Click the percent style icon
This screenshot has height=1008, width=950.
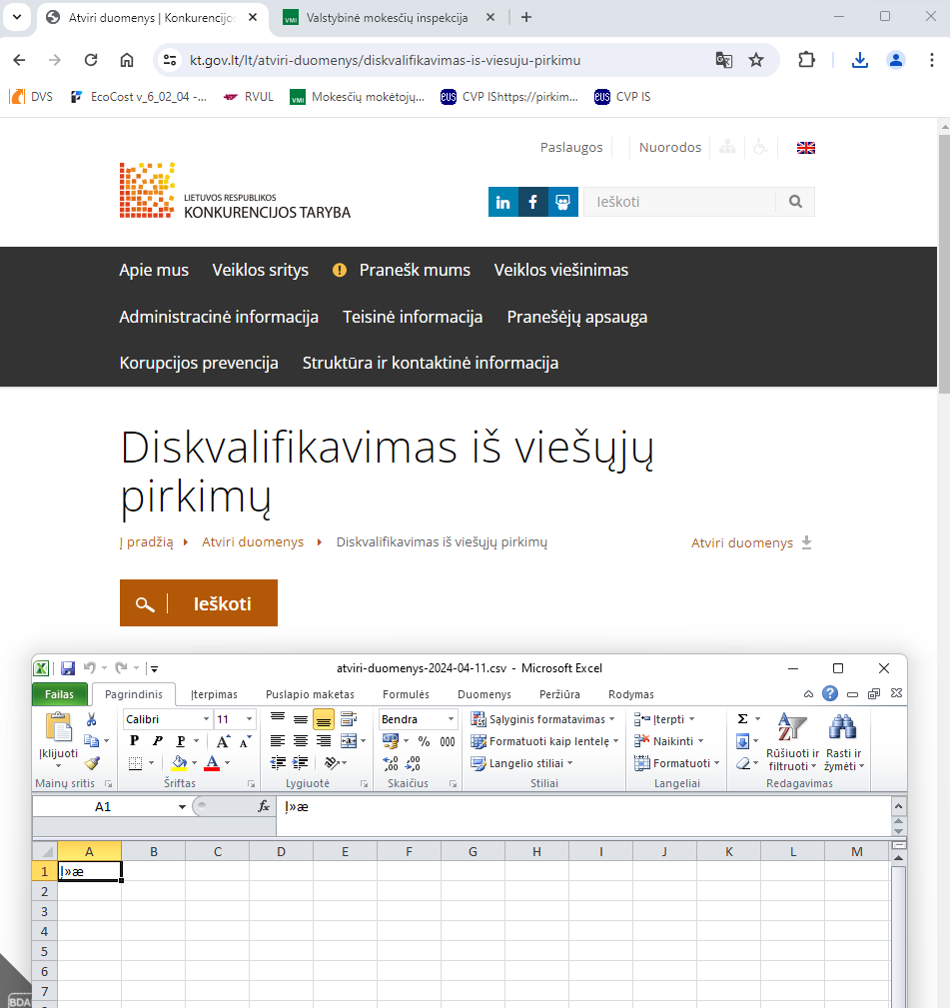click(424, 741)
